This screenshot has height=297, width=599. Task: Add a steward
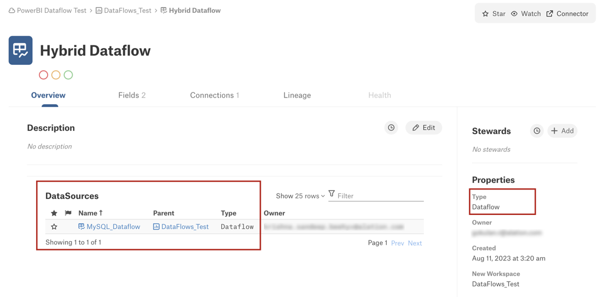point(562,131)
